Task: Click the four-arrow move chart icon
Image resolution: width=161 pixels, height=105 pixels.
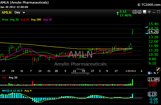Action: [149, 12]
